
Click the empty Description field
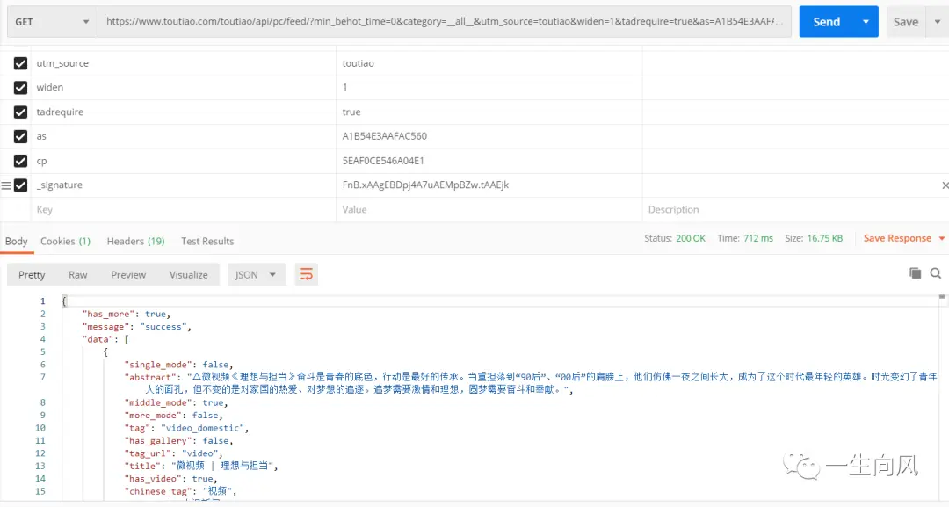pos(795,209)
